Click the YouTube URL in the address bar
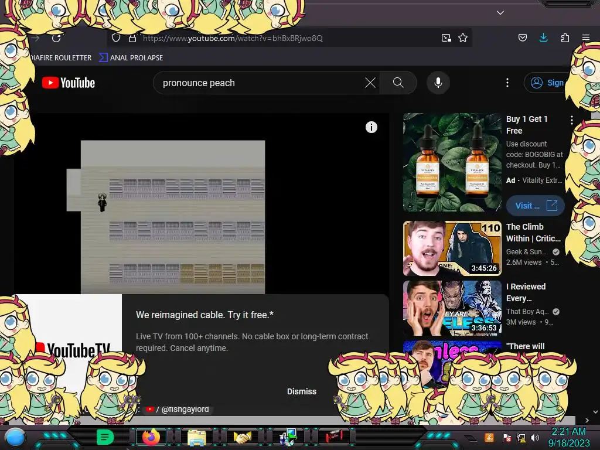This screenshot has width=600, height=450. click(x=233, y=38)
